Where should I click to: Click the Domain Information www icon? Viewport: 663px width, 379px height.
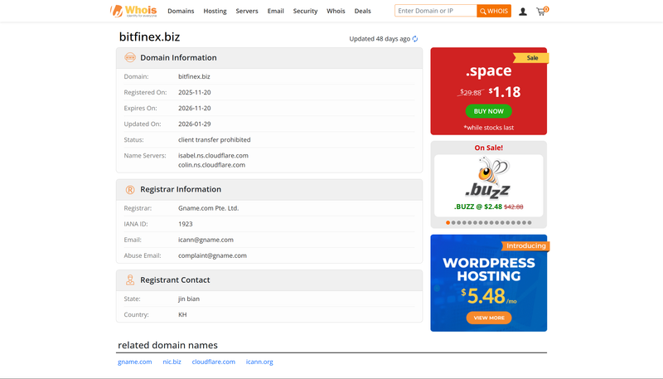130,57
